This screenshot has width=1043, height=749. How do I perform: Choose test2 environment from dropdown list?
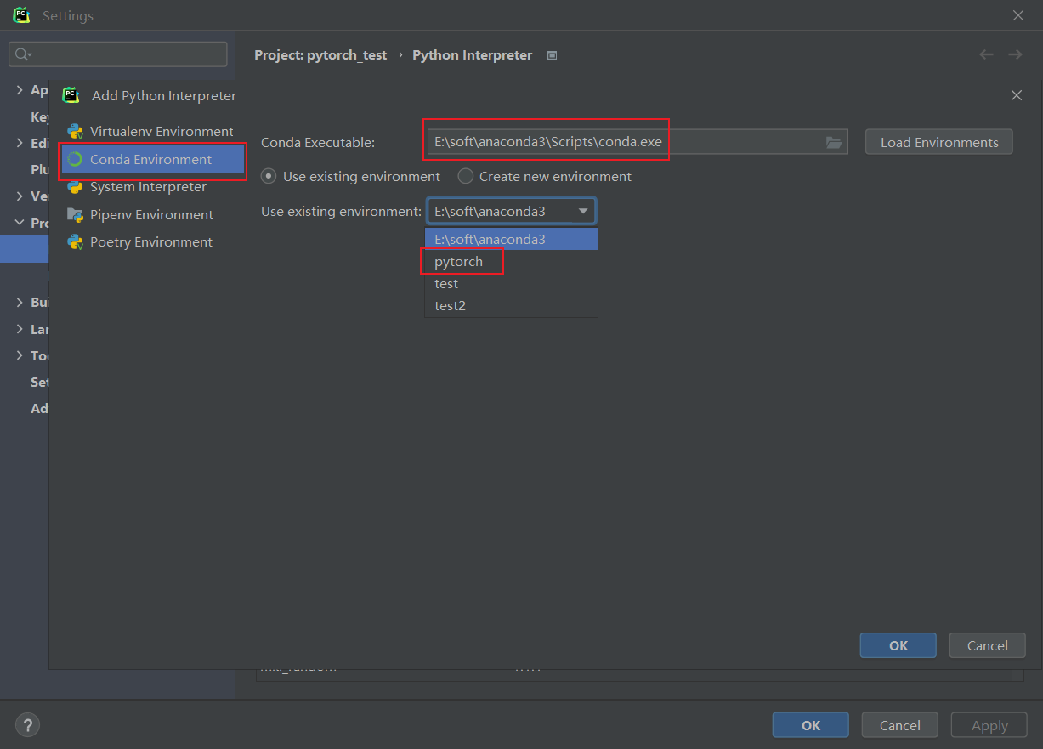(512, 305)
